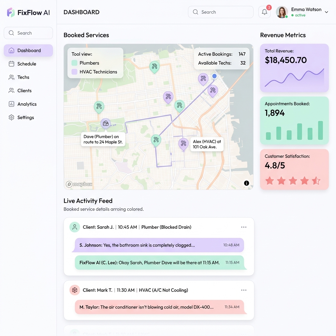Viewport: 336px width, 336px height.
Task: Click the map info icon
Action: 246,183
